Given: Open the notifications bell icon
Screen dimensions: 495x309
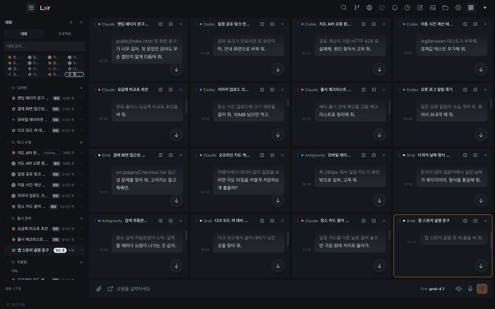Looking at the screenshot, I should click(395, 8).
